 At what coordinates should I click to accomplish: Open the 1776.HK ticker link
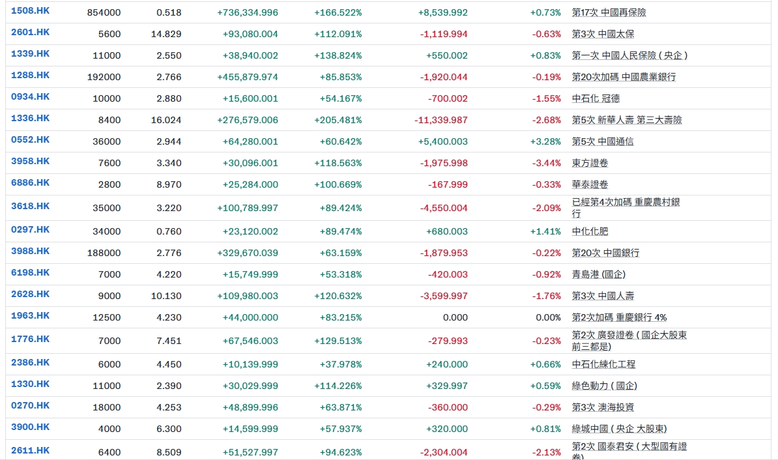[x=30, y=339]
